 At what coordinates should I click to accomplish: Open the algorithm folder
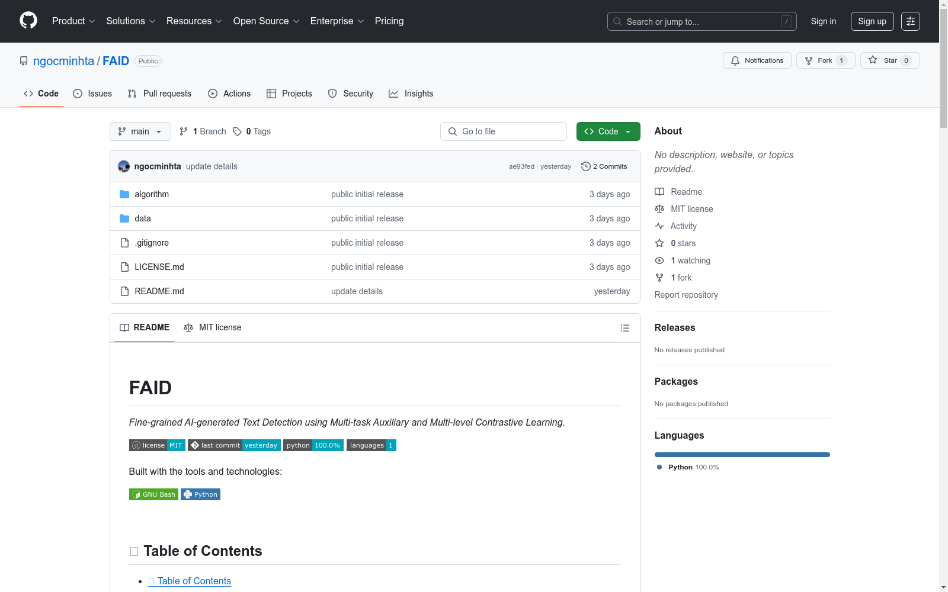coord(152,194)
